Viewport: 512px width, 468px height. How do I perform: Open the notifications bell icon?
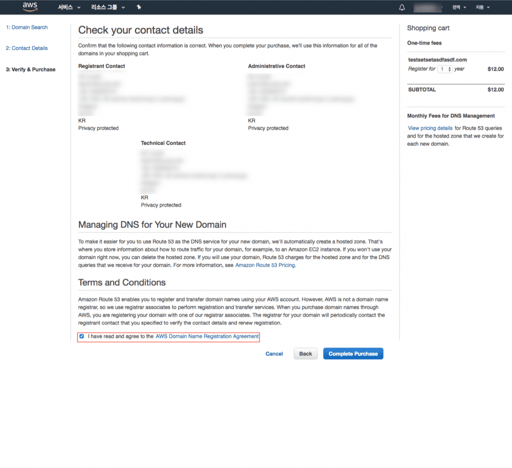(402, 7)
